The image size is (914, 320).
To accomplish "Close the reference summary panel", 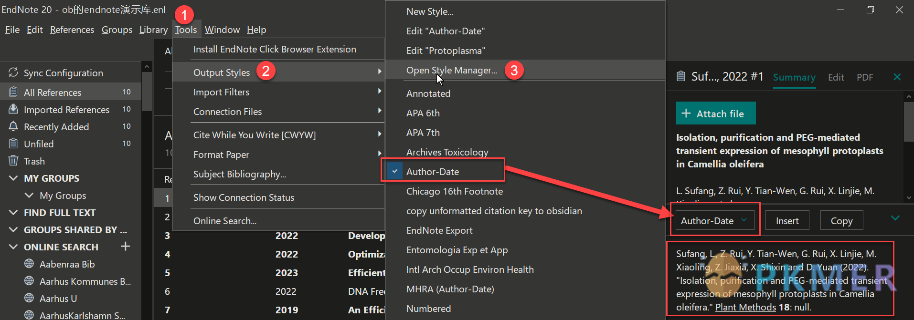I will tap(897, 77).
